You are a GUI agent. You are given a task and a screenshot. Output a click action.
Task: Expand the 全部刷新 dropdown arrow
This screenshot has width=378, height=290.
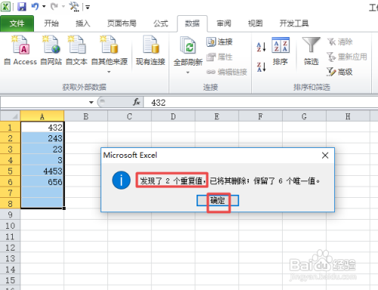(x=187, y=72)
